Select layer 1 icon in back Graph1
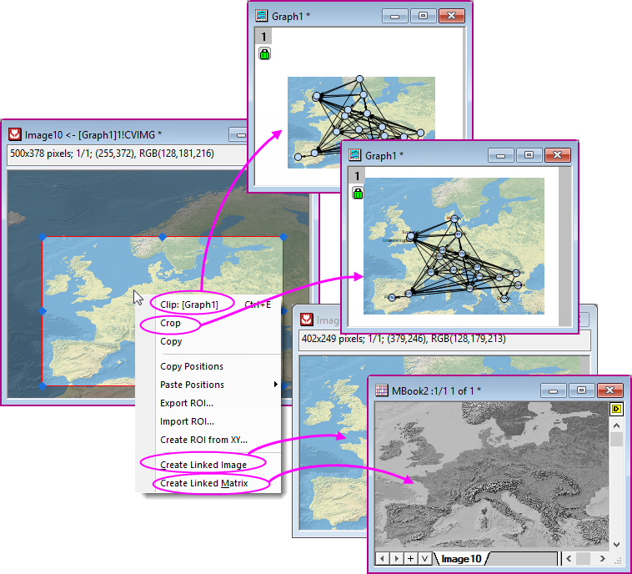Viewport: 632px width, 574px height. click(263, 37)
